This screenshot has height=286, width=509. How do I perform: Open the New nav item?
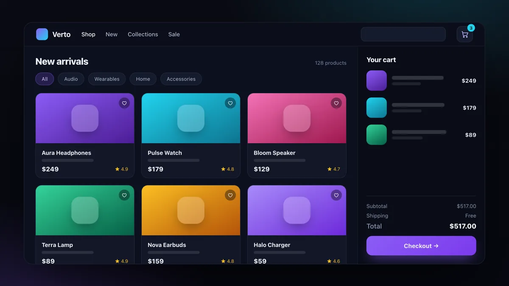pyautogui.click(x=112, y=34)
